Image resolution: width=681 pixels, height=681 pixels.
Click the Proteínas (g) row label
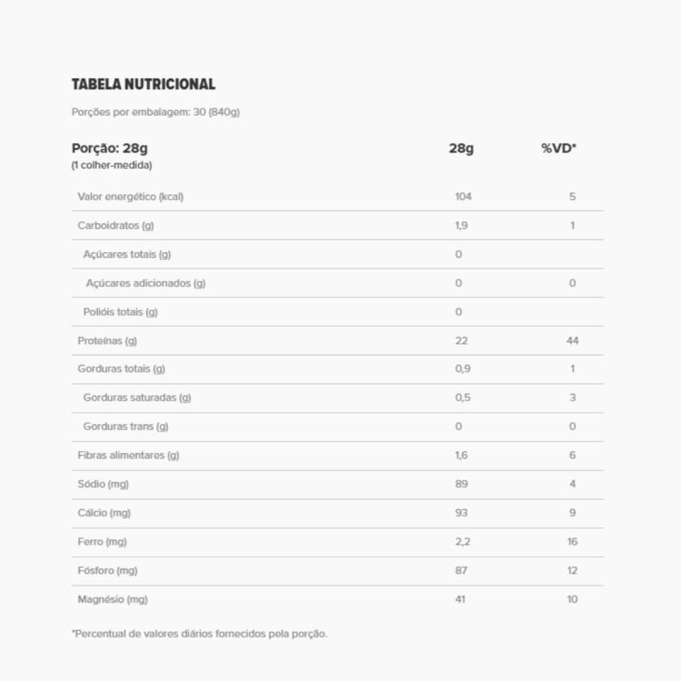[x=107, y=341]
